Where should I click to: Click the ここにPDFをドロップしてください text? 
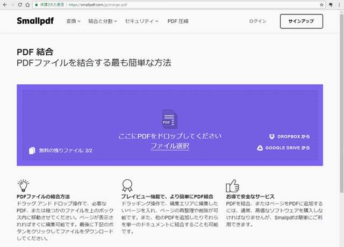[170, 136]
